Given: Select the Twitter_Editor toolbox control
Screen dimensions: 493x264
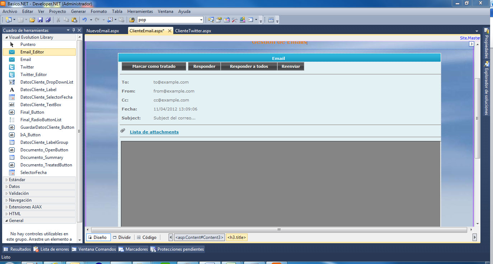Looking at the screenshot, I should pos(39,75).
